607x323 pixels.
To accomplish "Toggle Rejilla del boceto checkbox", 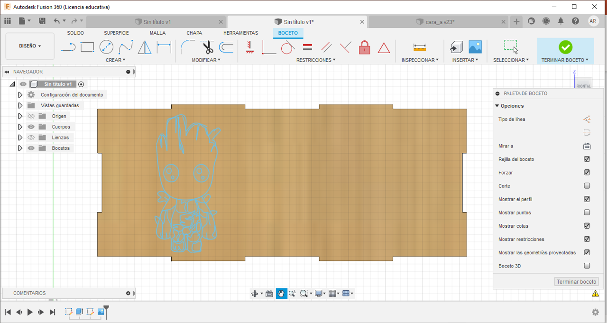I will (587, 159).
